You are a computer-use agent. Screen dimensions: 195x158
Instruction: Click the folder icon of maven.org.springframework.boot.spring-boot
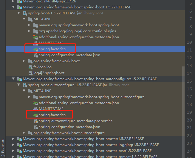[35, 25]
